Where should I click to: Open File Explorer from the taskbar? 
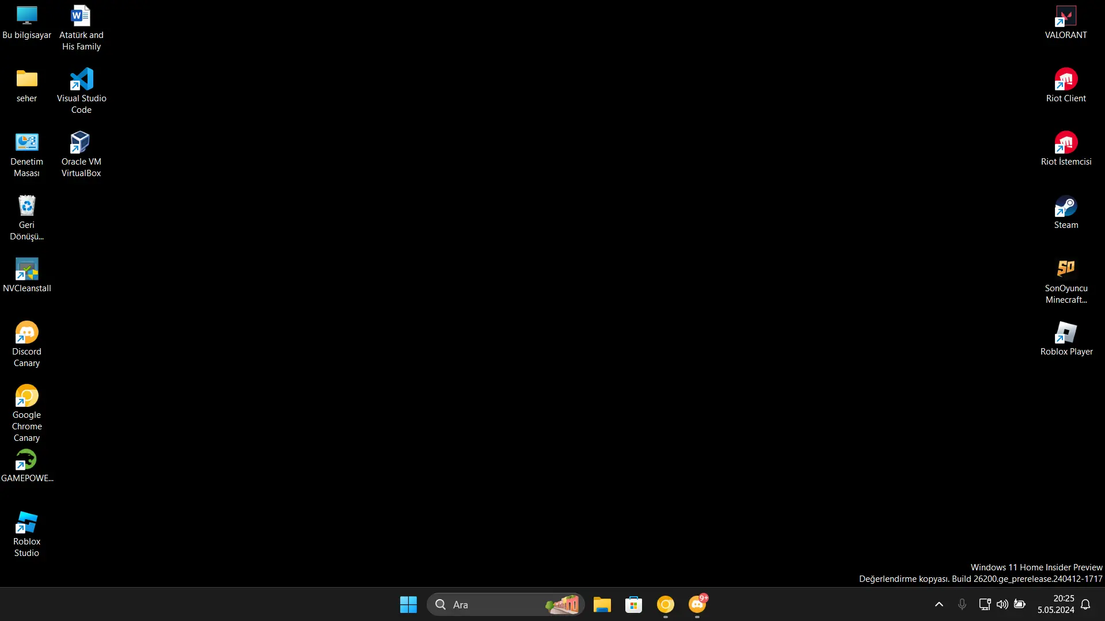tap(602, 604)
